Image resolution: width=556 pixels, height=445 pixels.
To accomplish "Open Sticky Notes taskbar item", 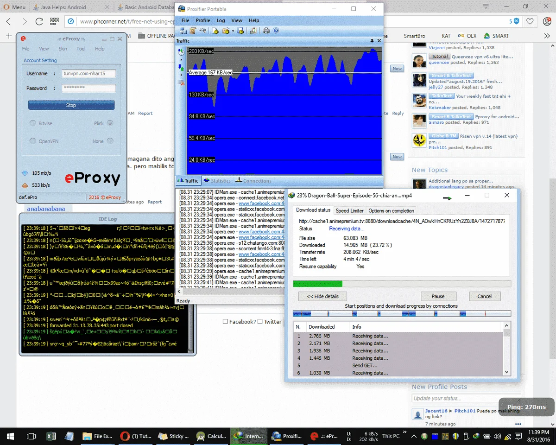I will click(x=172, y=436).
